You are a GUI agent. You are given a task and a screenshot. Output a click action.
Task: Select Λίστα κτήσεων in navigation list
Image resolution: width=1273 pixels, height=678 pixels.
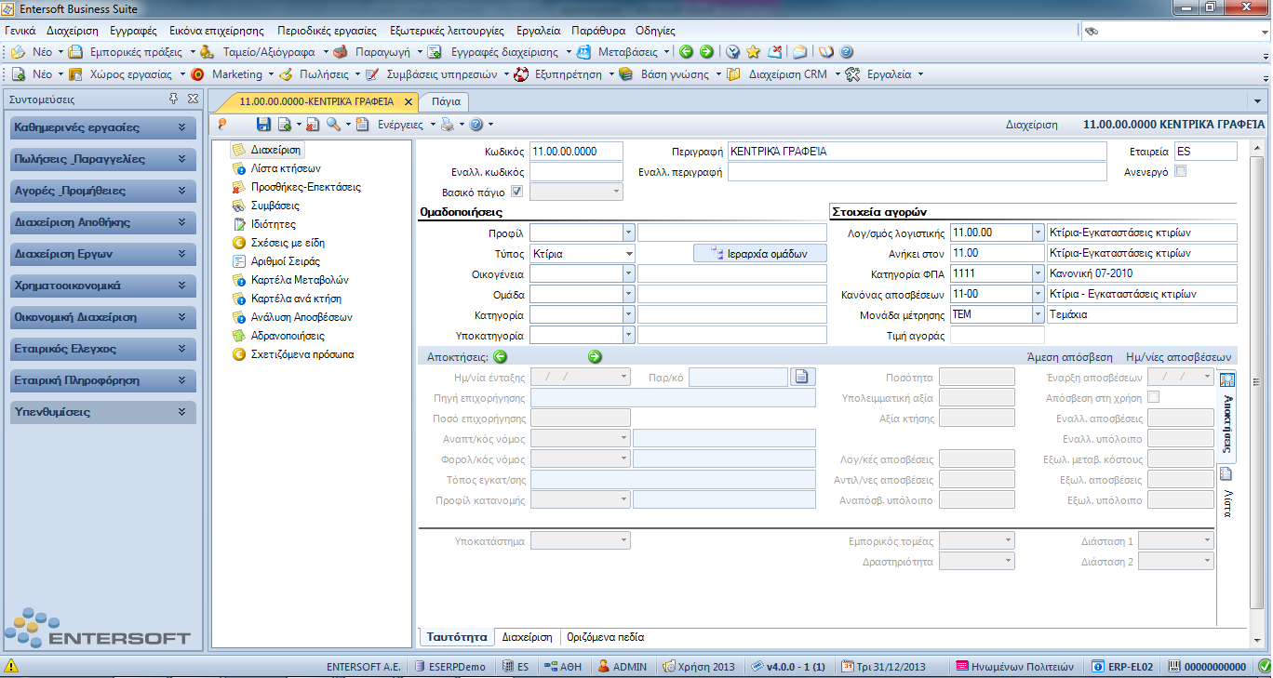(286, 168)
